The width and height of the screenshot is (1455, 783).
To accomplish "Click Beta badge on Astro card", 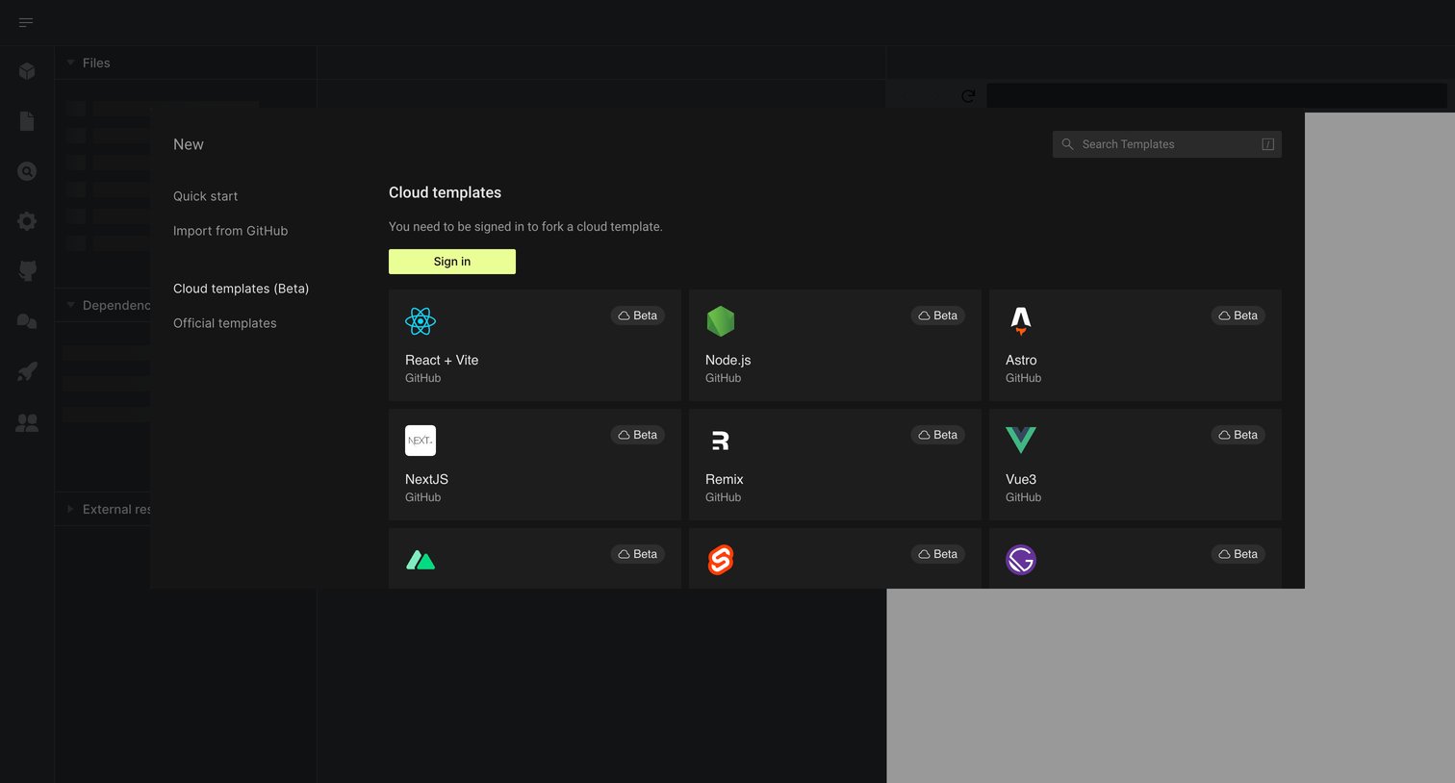I will [1238, 316].
